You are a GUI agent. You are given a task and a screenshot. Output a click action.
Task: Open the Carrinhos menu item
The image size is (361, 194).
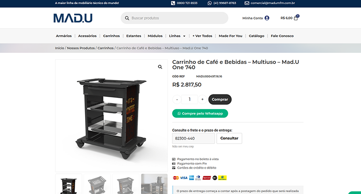pyautogui.click(x=111, y=36)
